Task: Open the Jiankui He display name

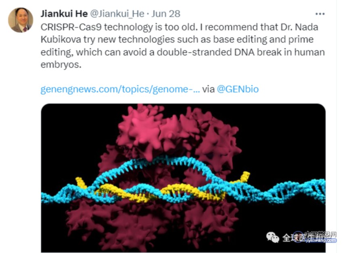Action: pyautogui.click(x=64, y=14)
